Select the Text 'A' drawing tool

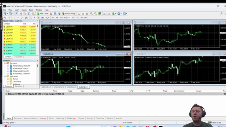(34, 18)
